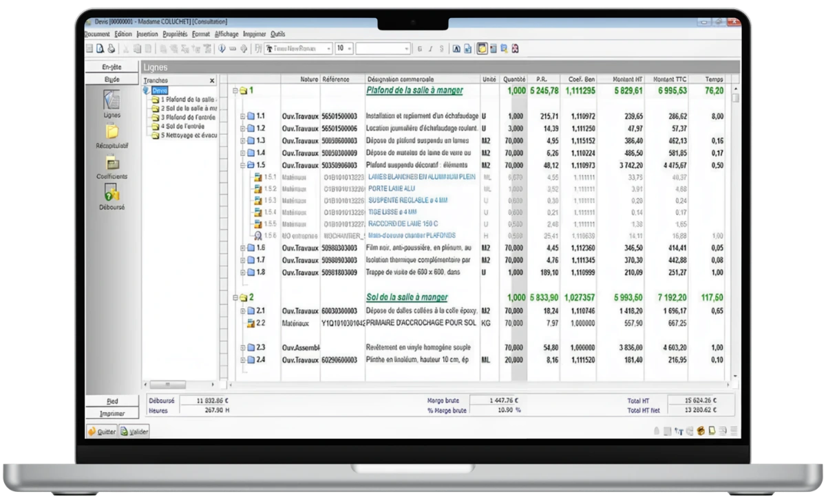Expand line 1.3 in grid

[x=242, y=140]
